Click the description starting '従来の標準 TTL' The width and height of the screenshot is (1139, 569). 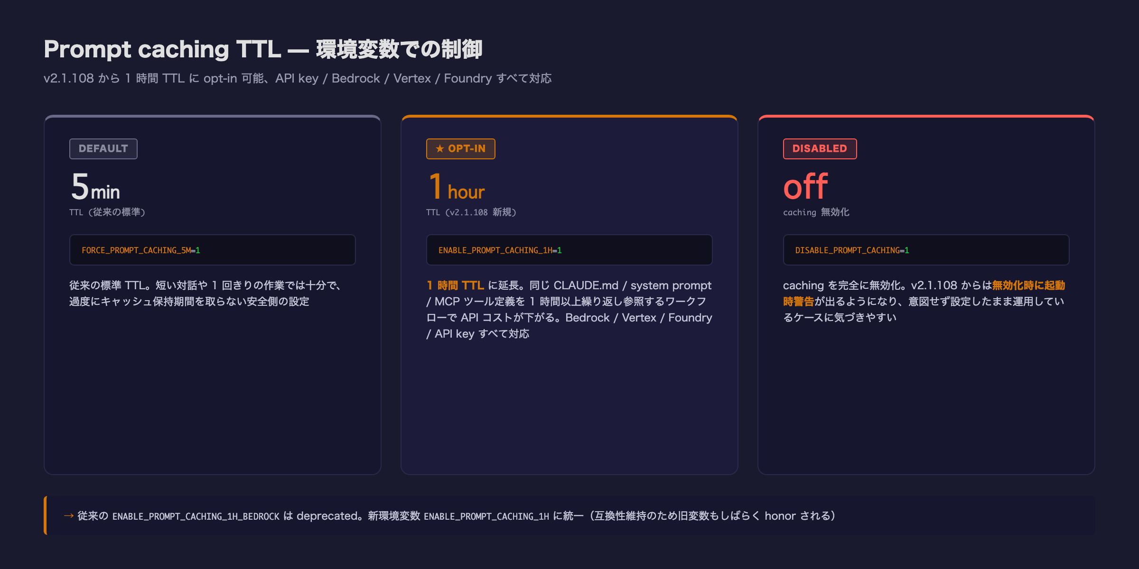tap(206, 294)
